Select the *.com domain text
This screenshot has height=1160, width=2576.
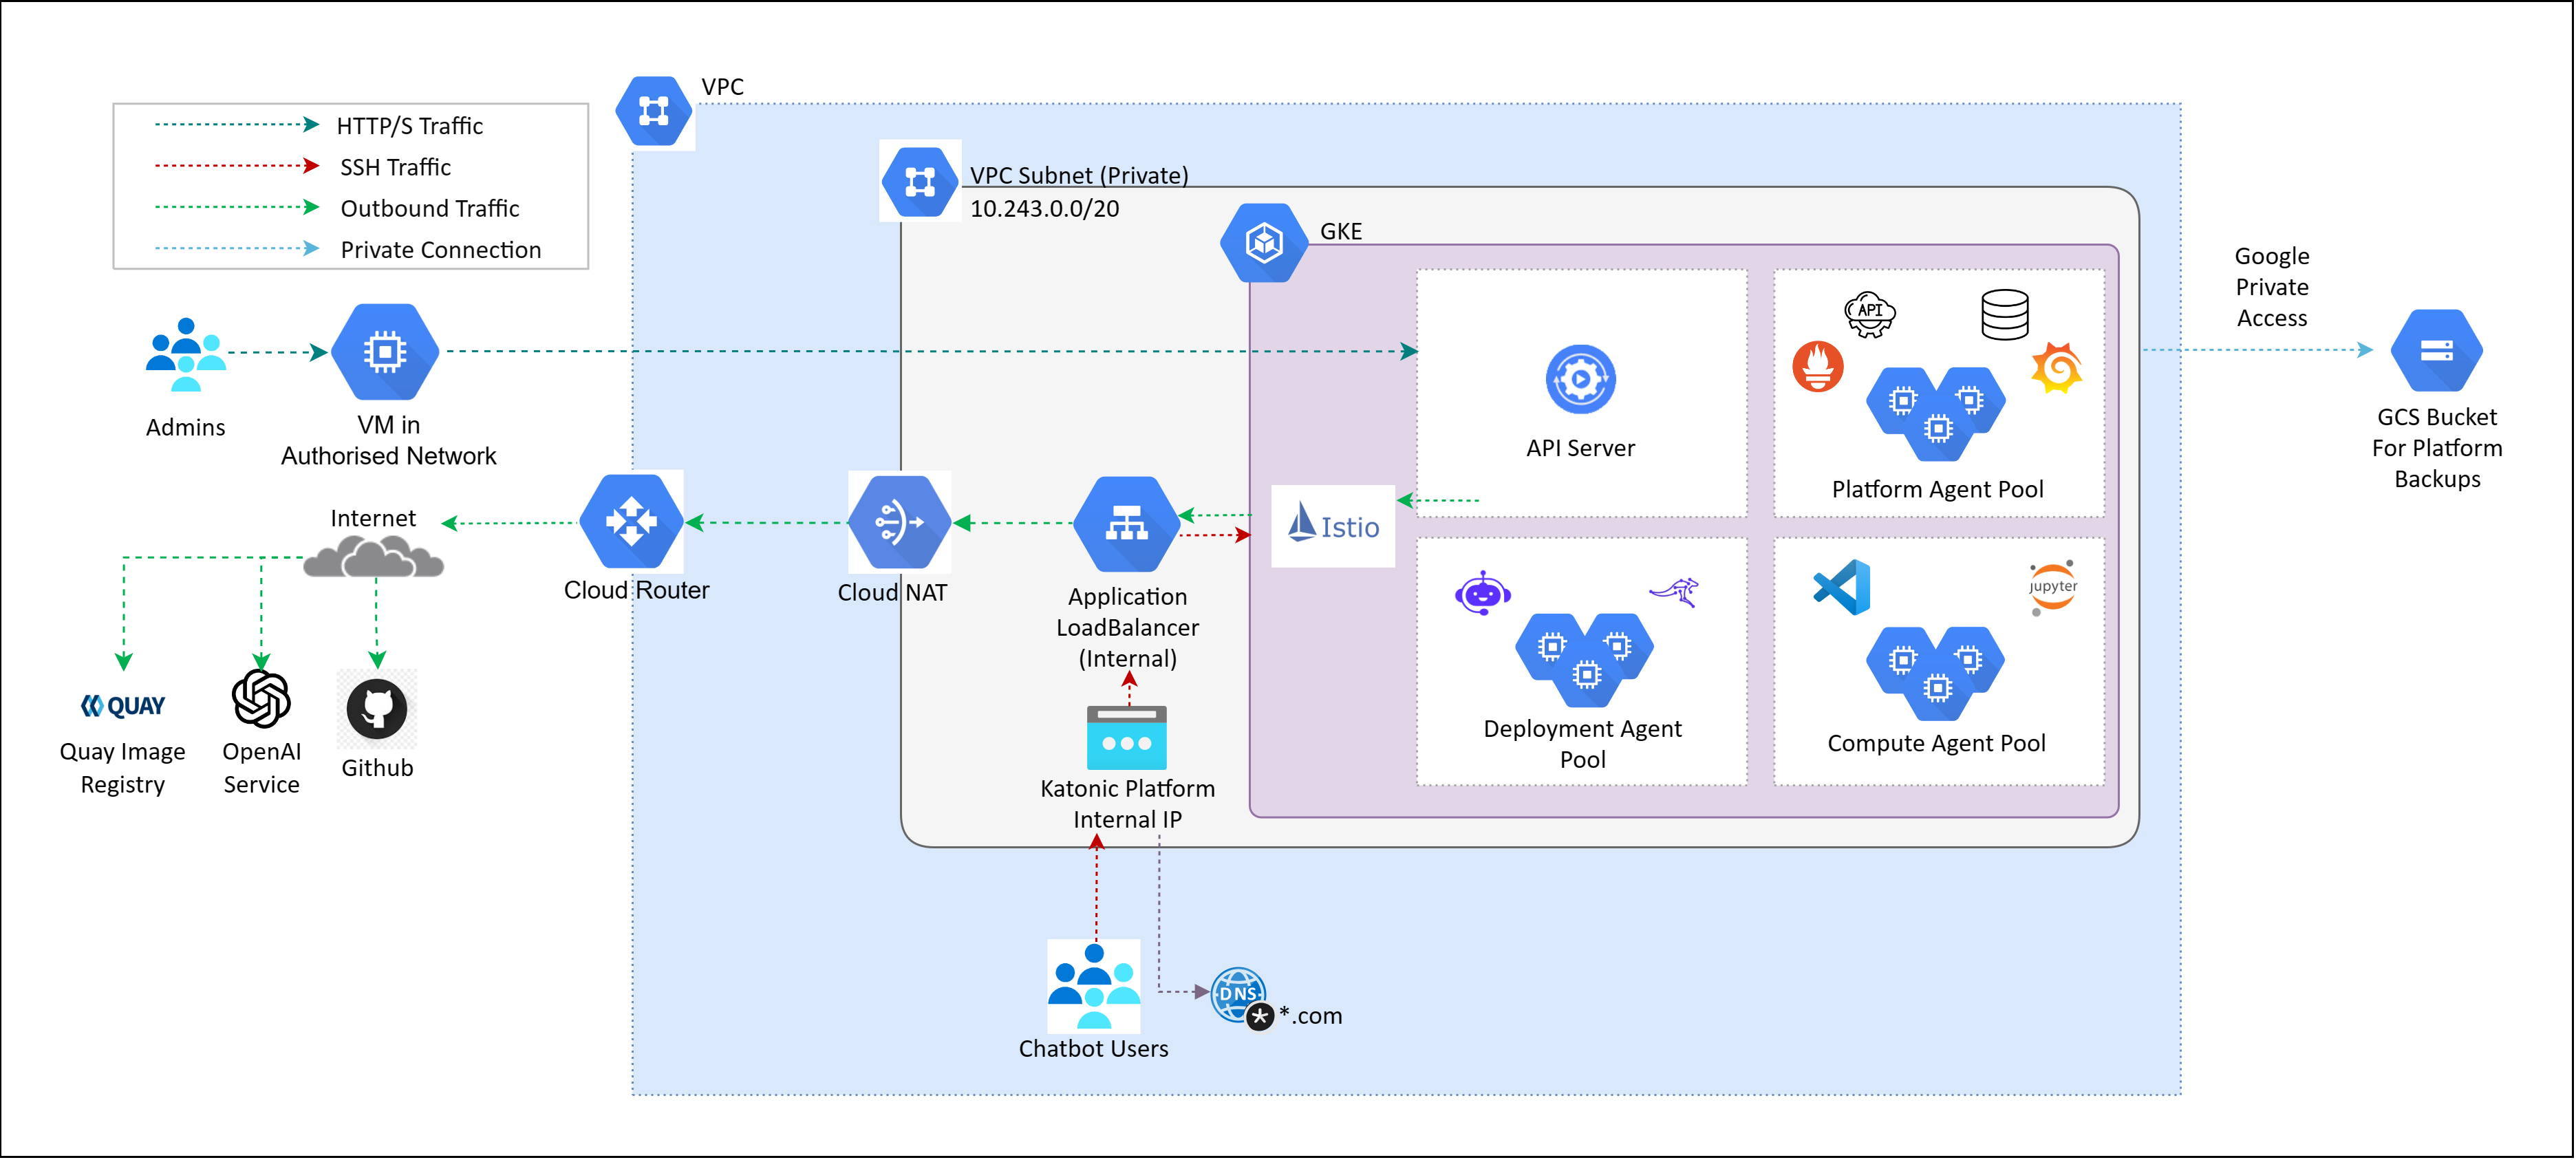(1312, 1016)
